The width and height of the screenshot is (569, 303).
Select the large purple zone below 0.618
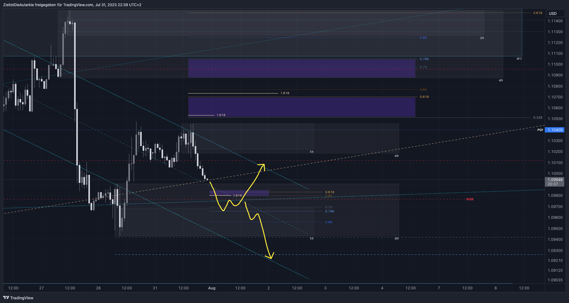[x=302, y=107]
